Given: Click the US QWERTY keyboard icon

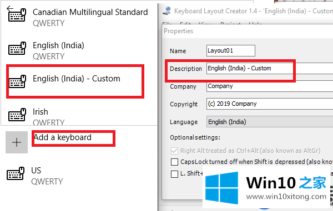Looking at the screenshot, I should pyautogui.click(x=16, y=173).
